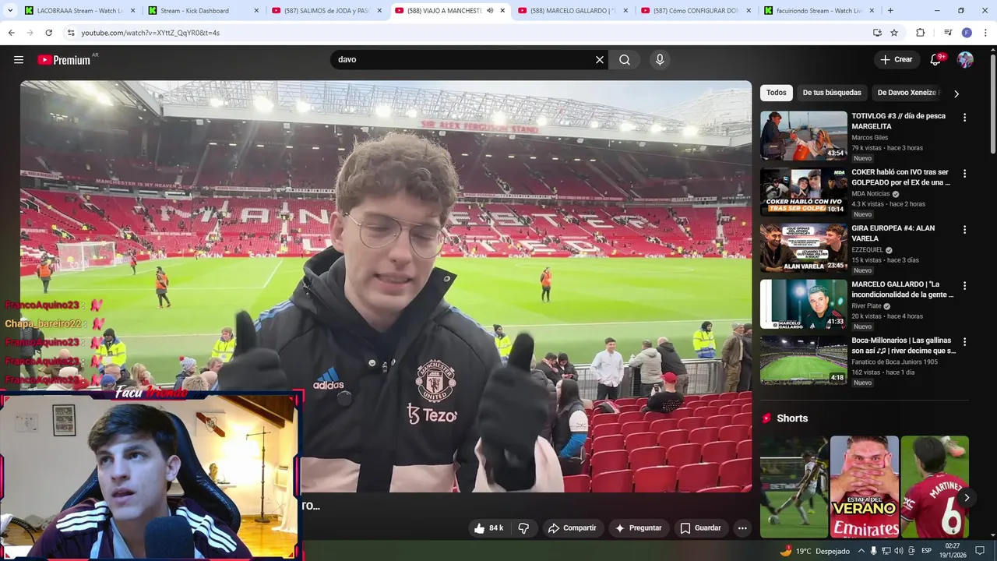This screenshot has height=561, width=997.
Task: Open Chrome media control icon
Action: 948,33
